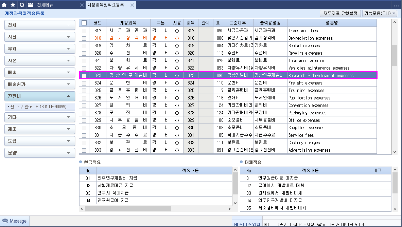
Task: Close the 전체메뉴 tab
Action: point(82,5)
